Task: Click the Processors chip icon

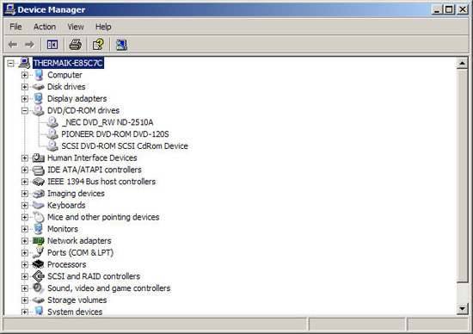Action: (x=39, y=264)
